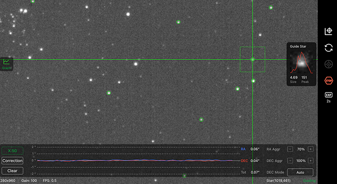Open the Graph panel icon
This screenshot has height=184, width=337.
coord(6,64)
